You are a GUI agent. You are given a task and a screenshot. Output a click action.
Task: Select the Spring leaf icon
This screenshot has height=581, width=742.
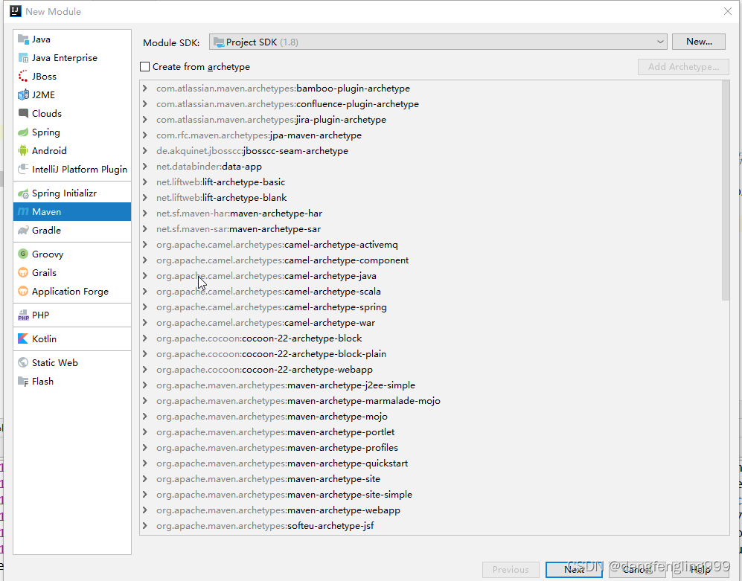point(23,132)
